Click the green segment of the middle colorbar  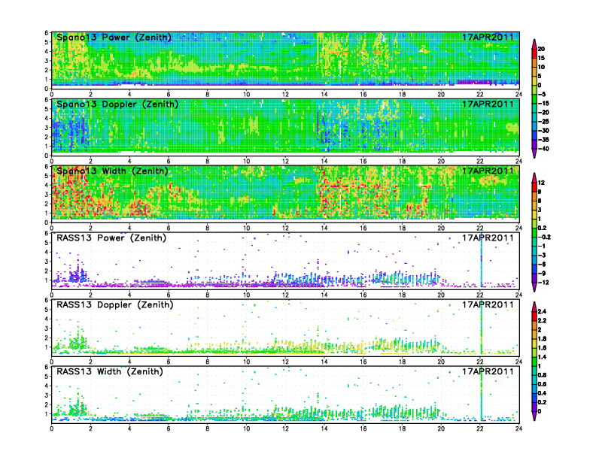[x=534, y=233]
